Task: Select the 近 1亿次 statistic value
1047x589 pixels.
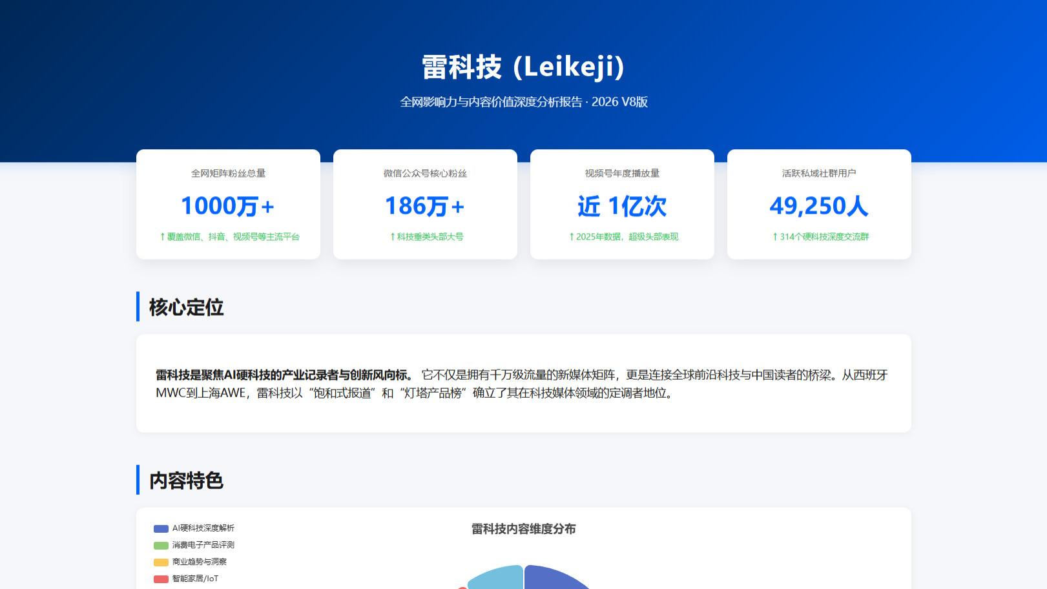Action: tap(622, 206)
